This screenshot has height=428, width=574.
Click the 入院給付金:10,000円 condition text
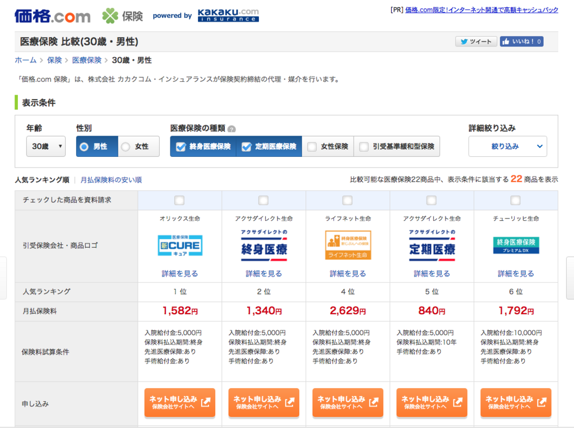point(511,333)
